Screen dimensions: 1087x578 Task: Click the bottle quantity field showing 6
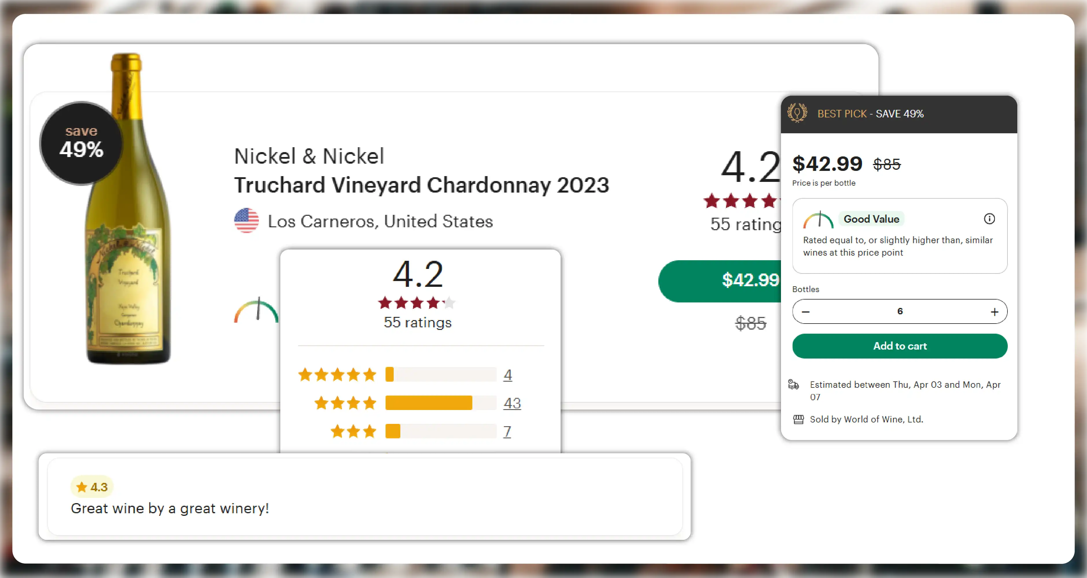[900, 311]
